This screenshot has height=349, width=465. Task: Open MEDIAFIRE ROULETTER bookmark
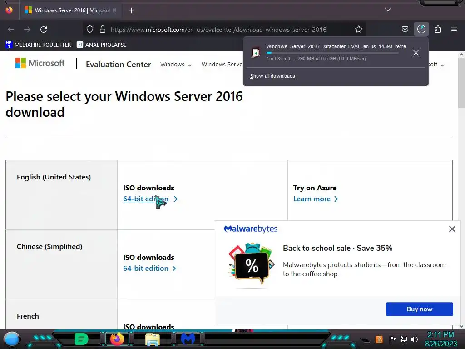click(38, 45)
